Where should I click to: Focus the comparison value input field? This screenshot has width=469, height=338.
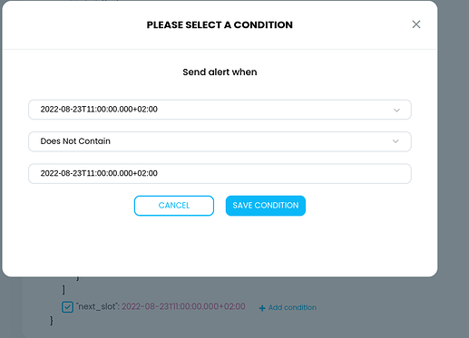click(x=220, y=173)
